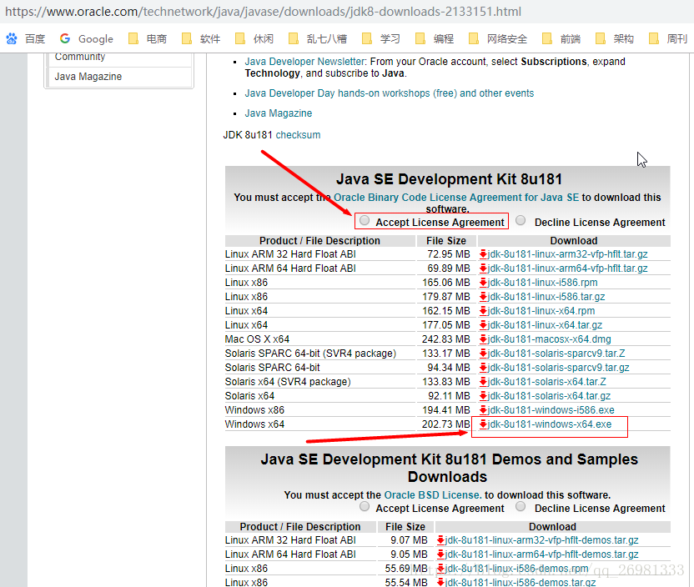Open the 学习 bookmark folder

381,39
